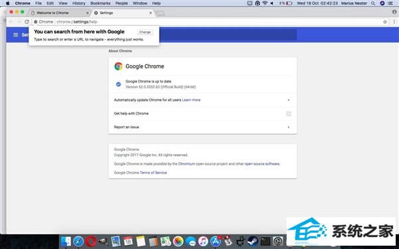Open a new tab
Image resolution: width=399 pixels, height=249 pixels.
[x=160, y=13]
